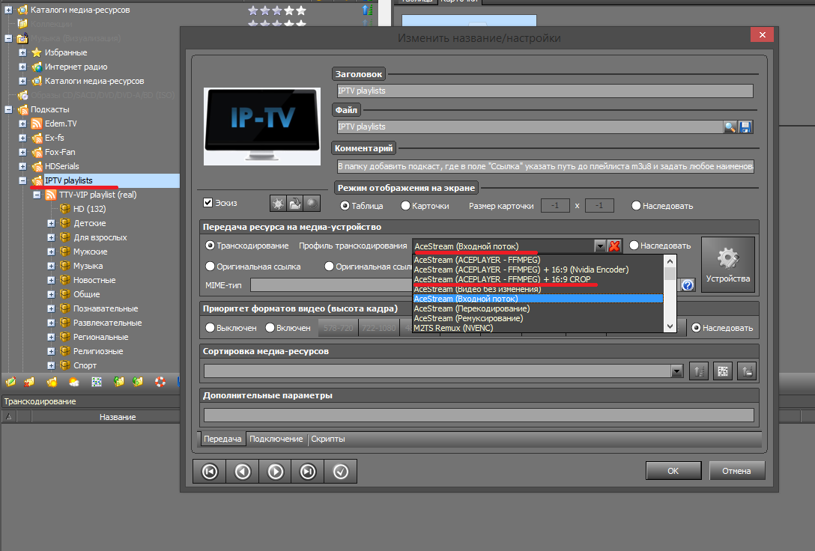This screenshot has width=815, height=551.
Task: Click the folder with pencil edit icon
Action: pyautogui.click(x=10, y=382)
